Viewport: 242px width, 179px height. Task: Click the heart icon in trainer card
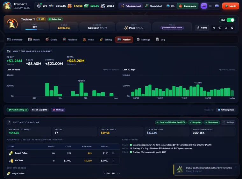coord(220,28)
